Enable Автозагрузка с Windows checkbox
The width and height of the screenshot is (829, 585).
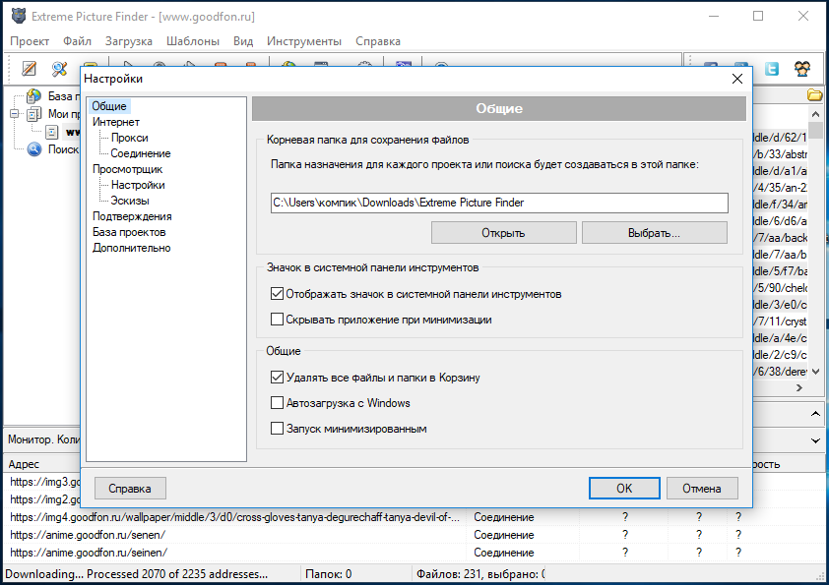coord(277,403)
